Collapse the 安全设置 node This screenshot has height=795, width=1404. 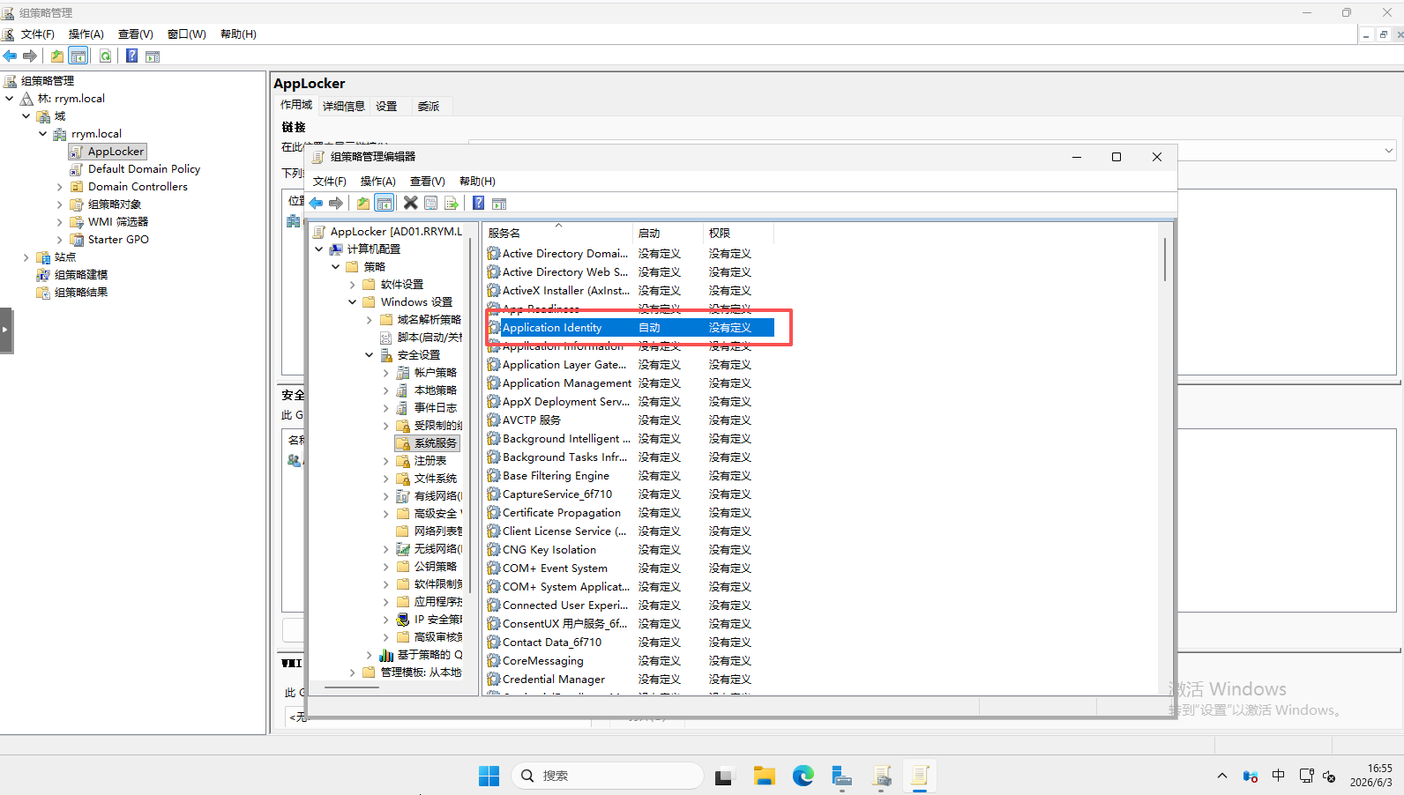tap(370, 355)
